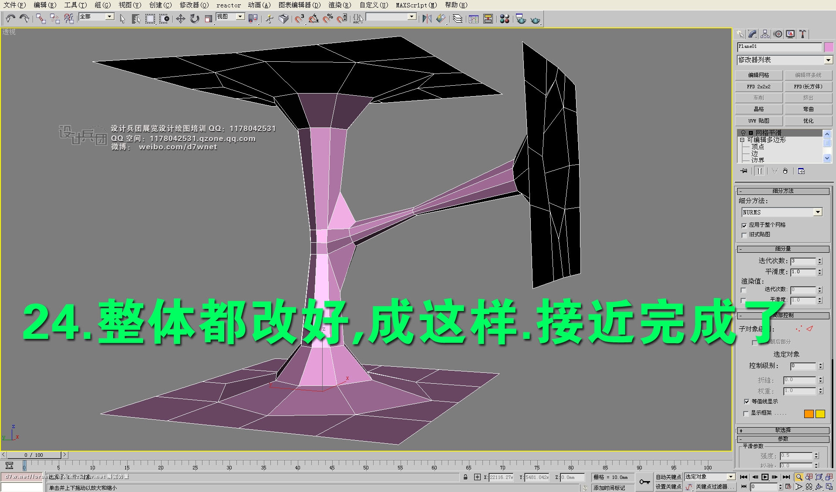Image resolution: width=836 pixels, height=492 pixels.
Task: Open the 文件(F) menu
Action: coord(14,5)
